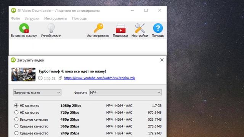Click the 970,9 MB file size value
Image resolution: width=244 pixels, height=137 pixels.
pos(155,113)
